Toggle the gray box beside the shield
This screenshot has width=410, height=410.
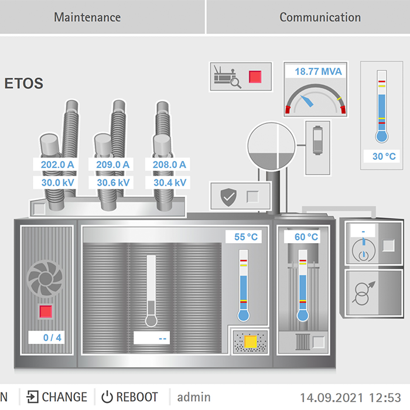(253, 197)
